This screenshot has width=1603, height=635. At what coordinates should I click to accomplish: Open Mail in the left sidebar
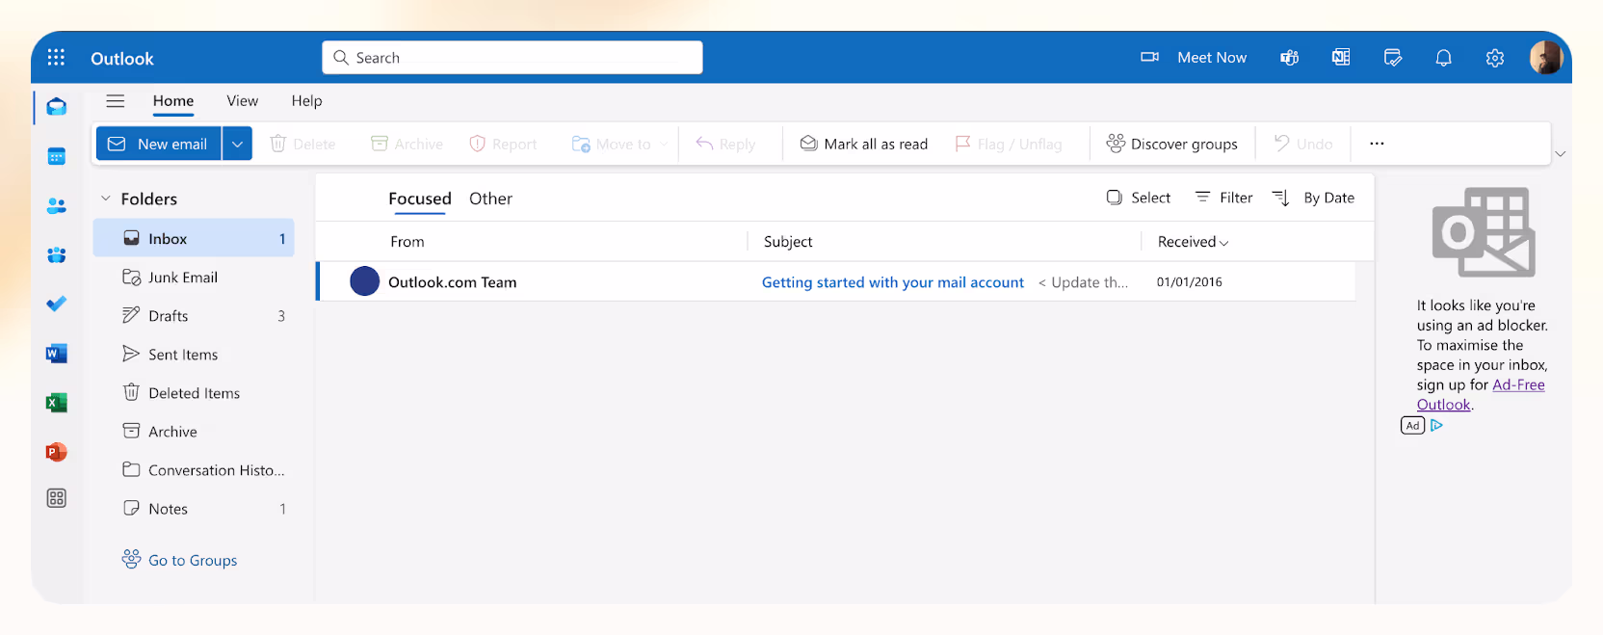pos(57,107)
